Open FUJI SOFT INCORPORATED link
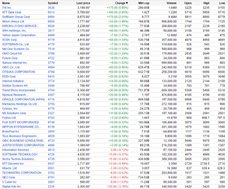The width and height of the screenshot is (228, 189). tap(21, 122)
